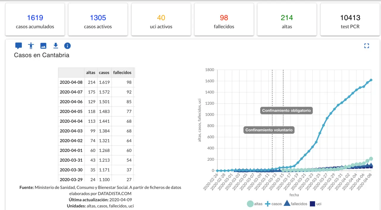The height and width of the screenshot is (210, 381).
Task: Click the last casos data point on chart
Action: 371,80
